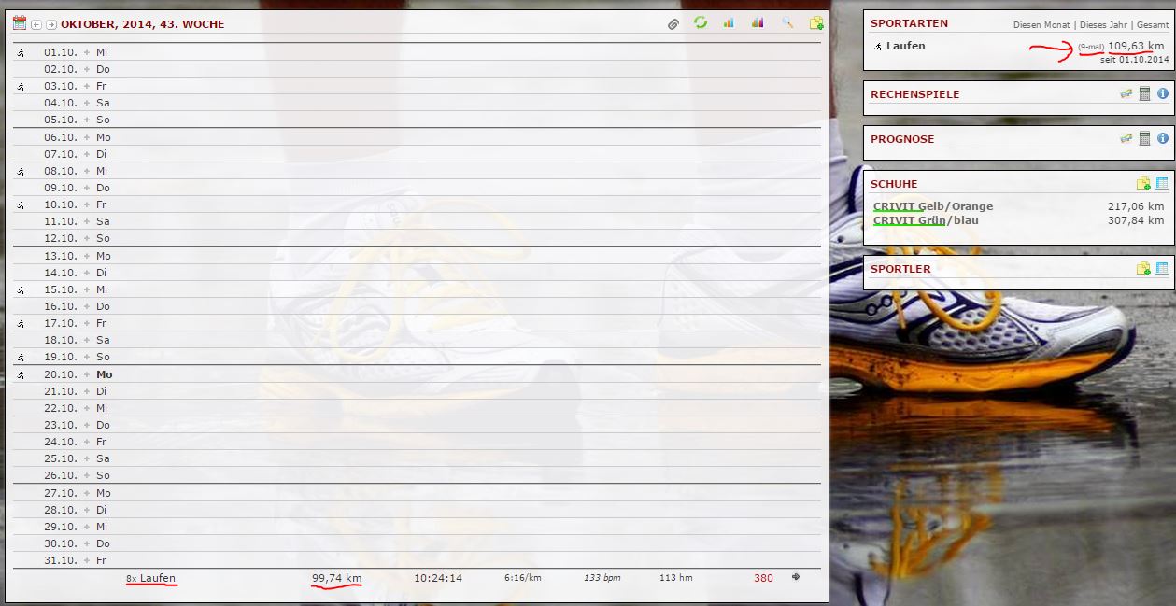Click the paperclip icon in calendar header

[x=673, y=23]
